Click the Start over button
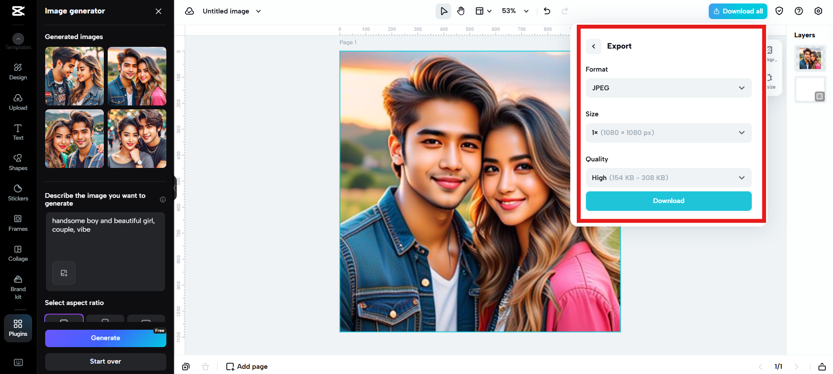The height and width of the screenshot is (374, 833). [106, 361]
